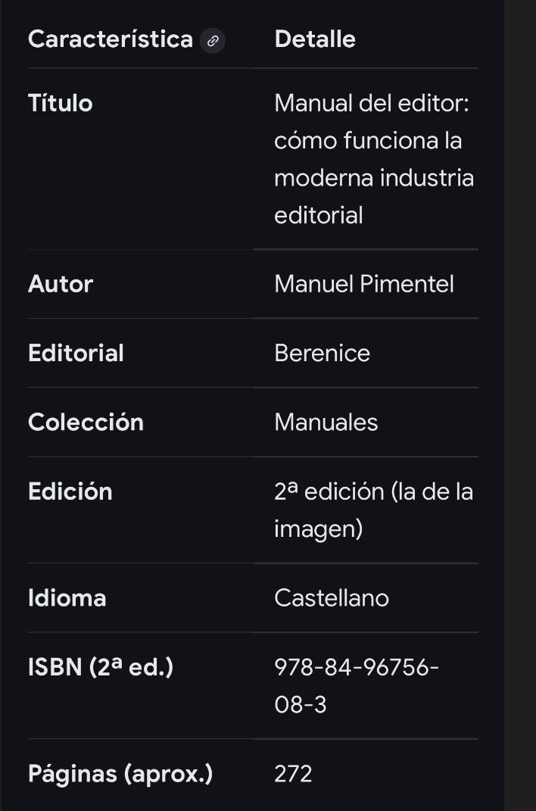Click the Característica column header
The height and width of the screenshot is (811, 536).
[x=111, y=39]
